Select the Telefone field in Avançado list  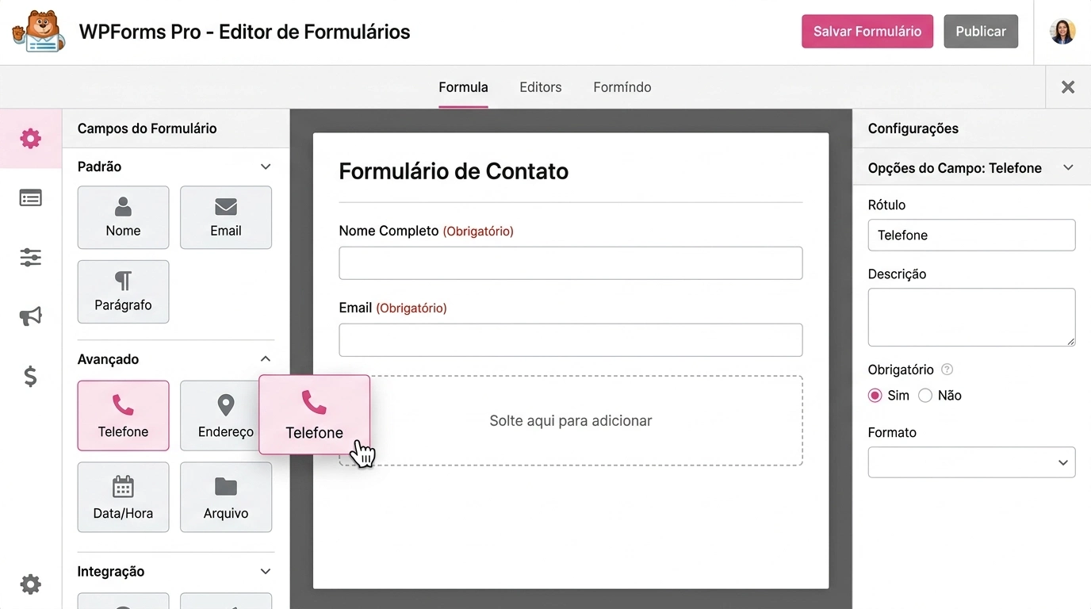click(123, 416)
